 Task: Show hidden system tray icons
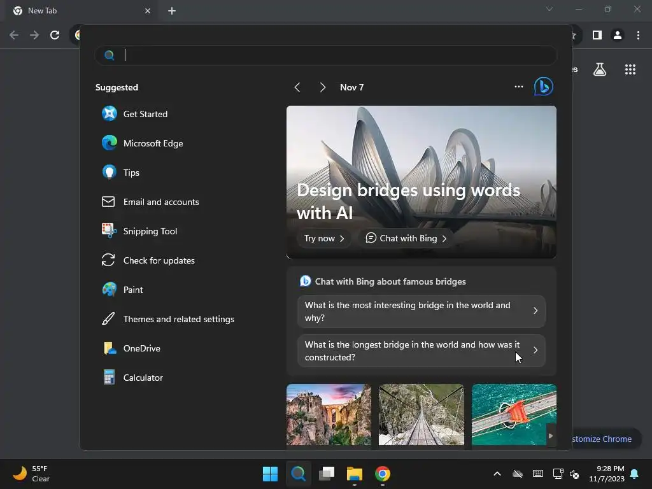[497, 474]
